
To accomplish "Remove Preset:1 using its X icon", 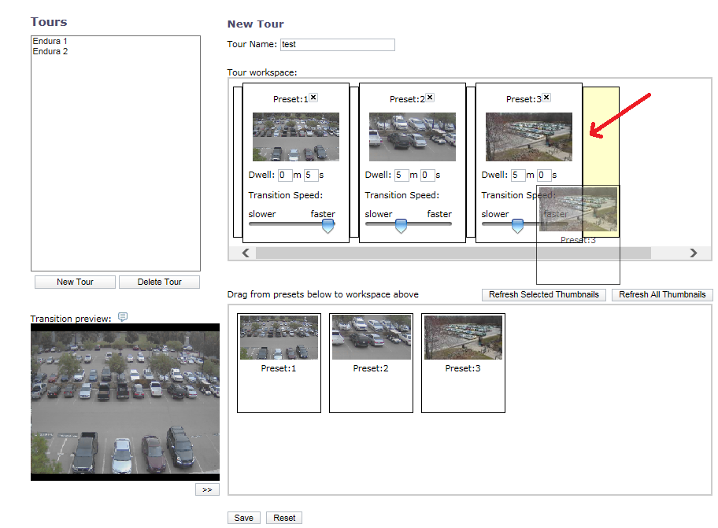I will [313, 98].
